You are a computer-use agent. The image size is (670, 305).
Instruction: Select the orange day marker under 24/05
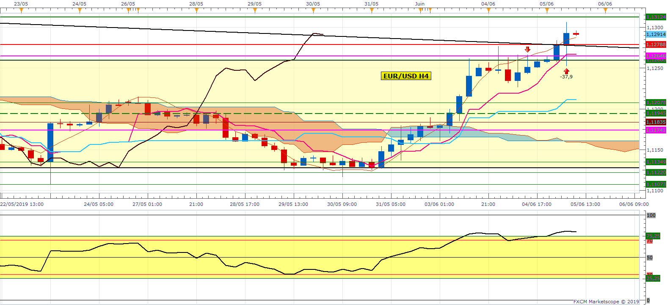[80, 11]
